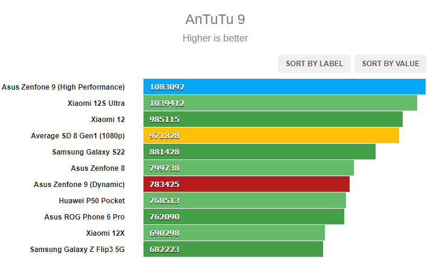Select the red Asus Zenfone 9 Dynamic bar
The image size is (428, 258).
247,184
